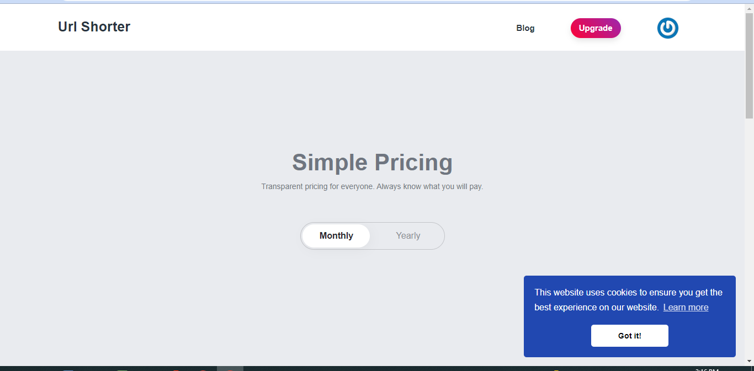Click the taskbar clock
This screenshot has width=754, height=371.
pyautogui.click(x=707, y=369)
